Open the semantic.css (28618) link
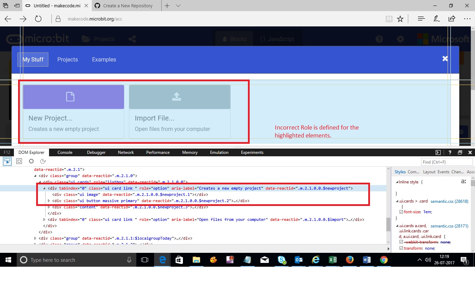 coord(449,201)
